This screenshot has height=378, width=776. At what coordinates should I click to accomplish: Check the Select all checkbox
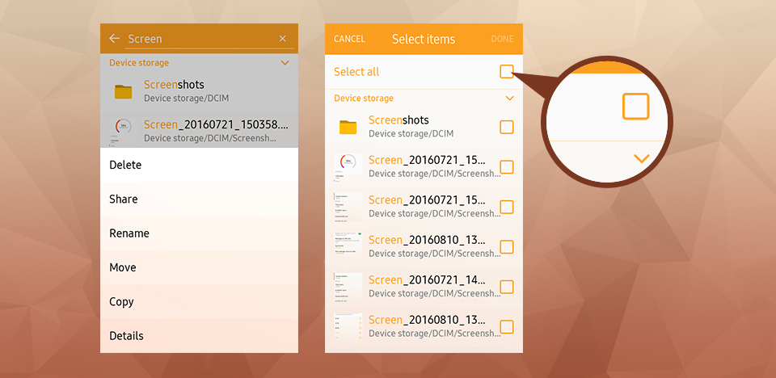coord(506,72)
